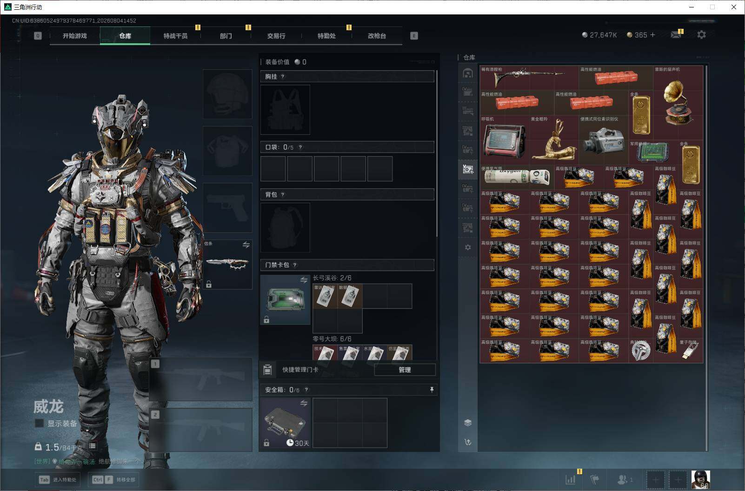745x491 pixels.
Task: Select the green key card case
Action: tap(285, 299)
